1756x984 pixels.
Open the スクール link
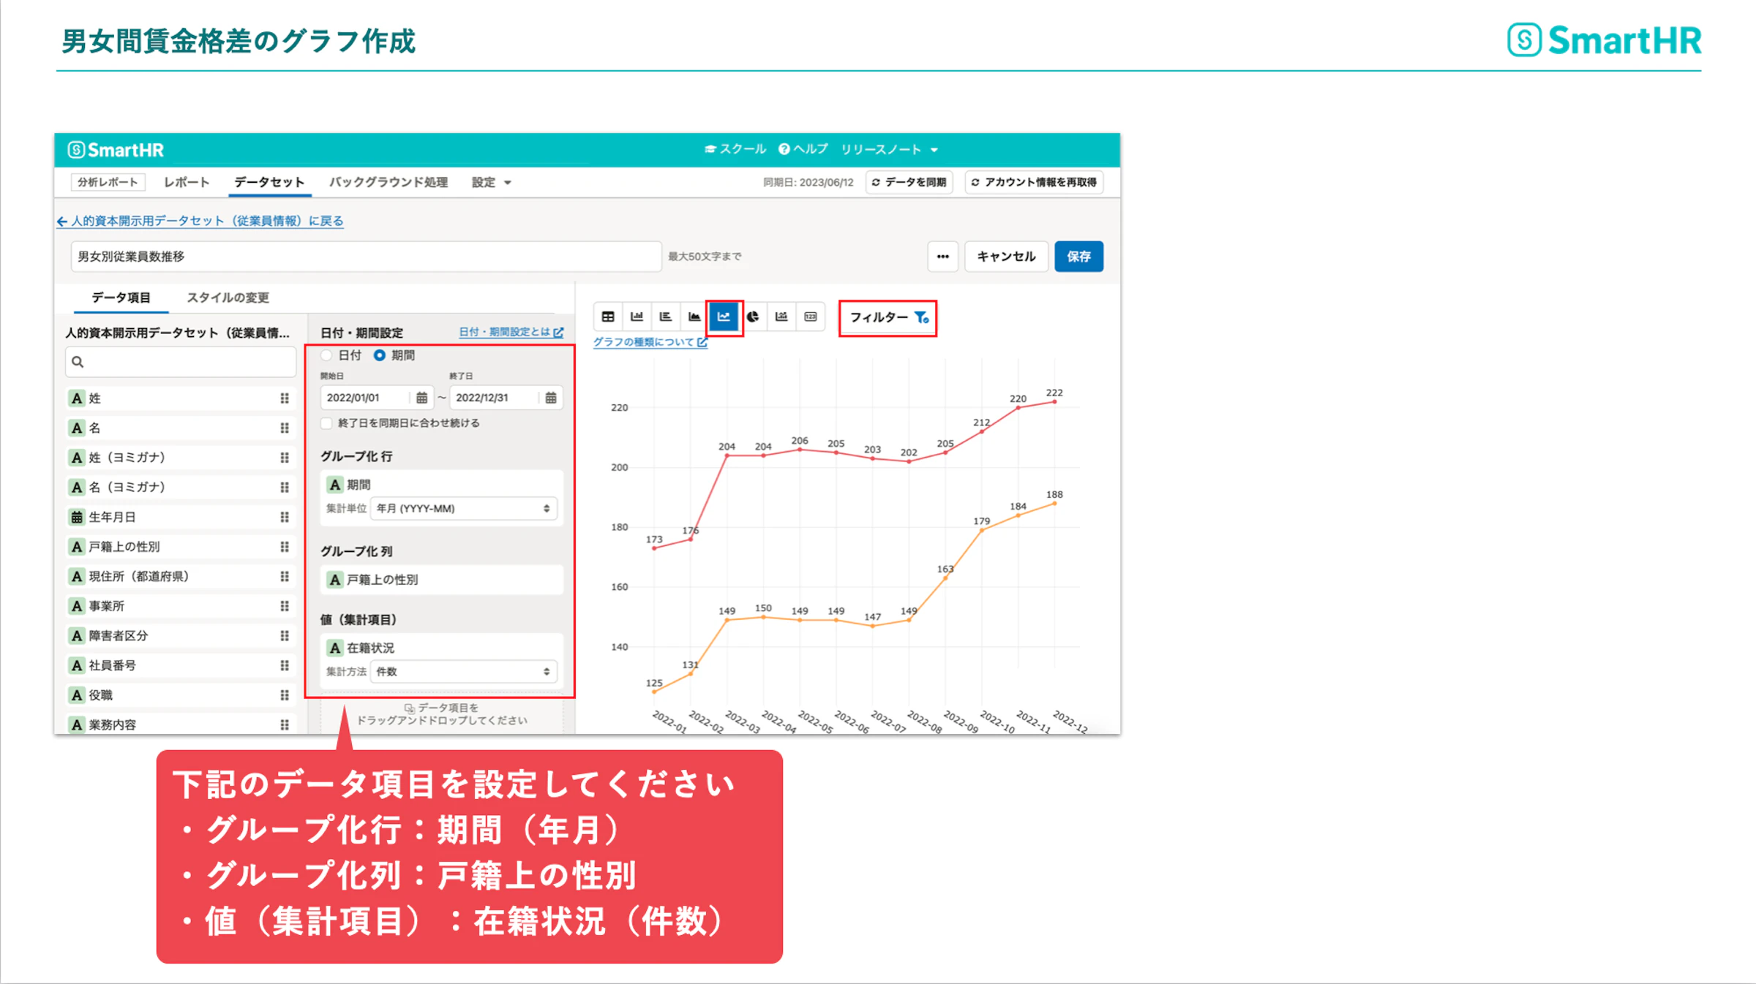735,149
